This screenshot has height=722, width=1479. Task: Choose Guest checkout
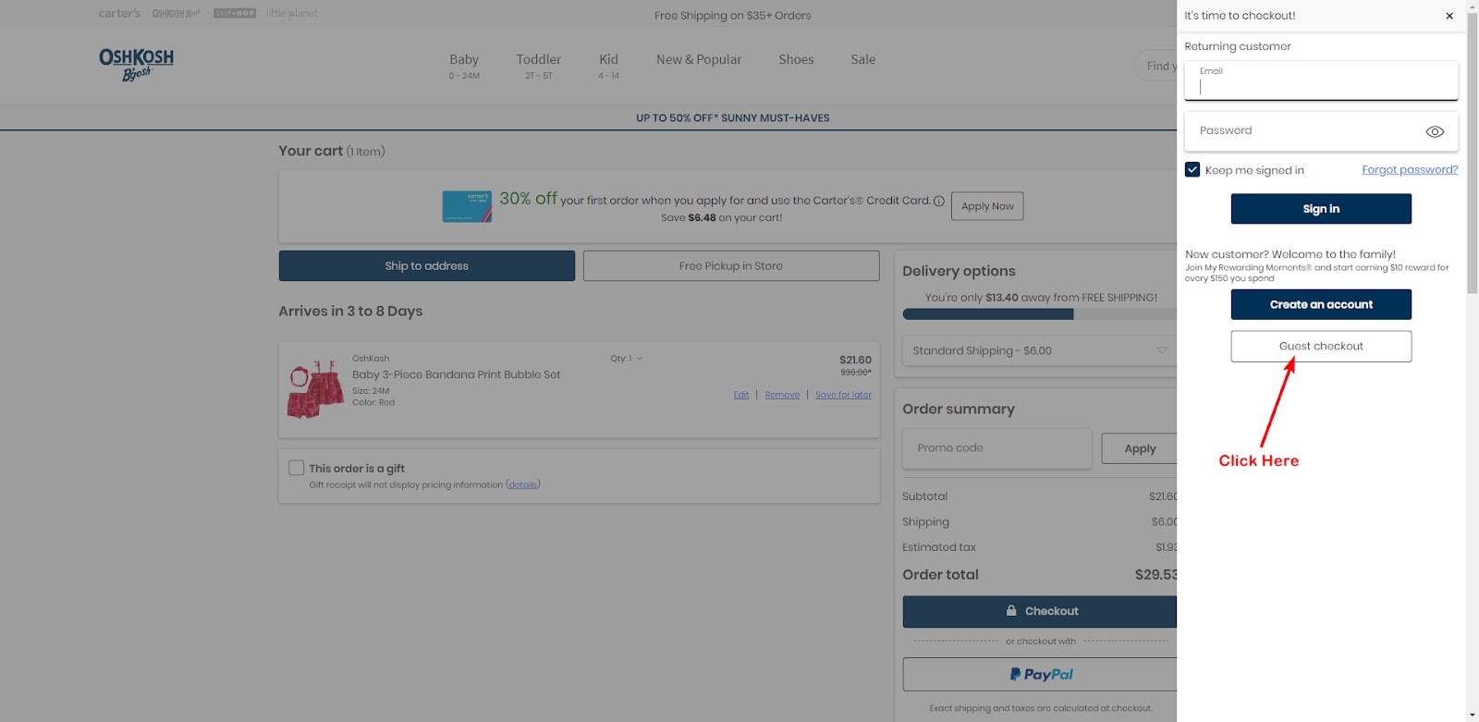pyautogui.click(x=1321, y=347)
